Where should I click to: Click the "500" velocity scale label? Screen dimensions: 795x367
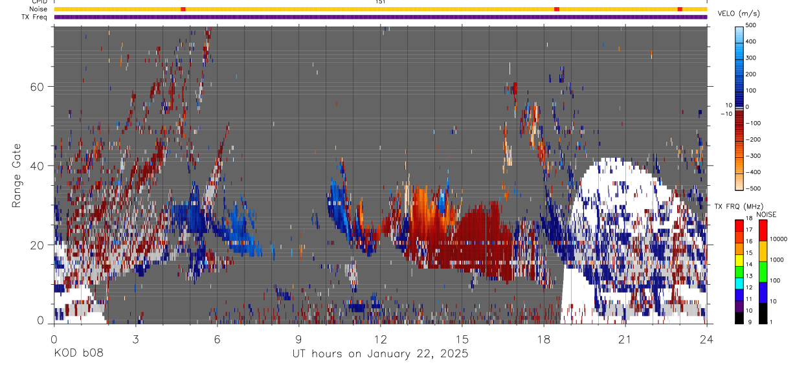(x=751, y=25)
